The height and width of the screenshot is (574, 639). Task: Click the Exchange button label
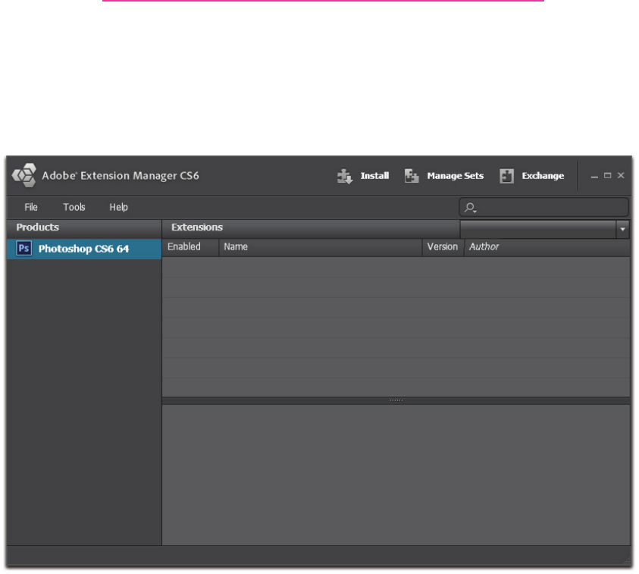click(x=543, y=176)
